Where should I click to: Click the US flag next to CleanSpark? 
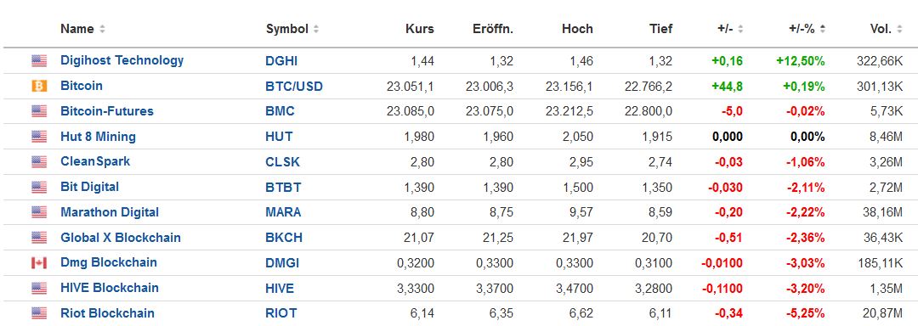(x=38, y=162)
